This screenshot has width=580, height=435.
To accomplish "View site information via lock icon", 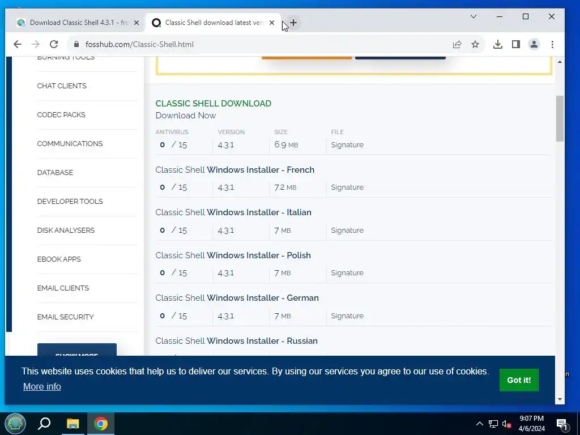I will point(76,44).
